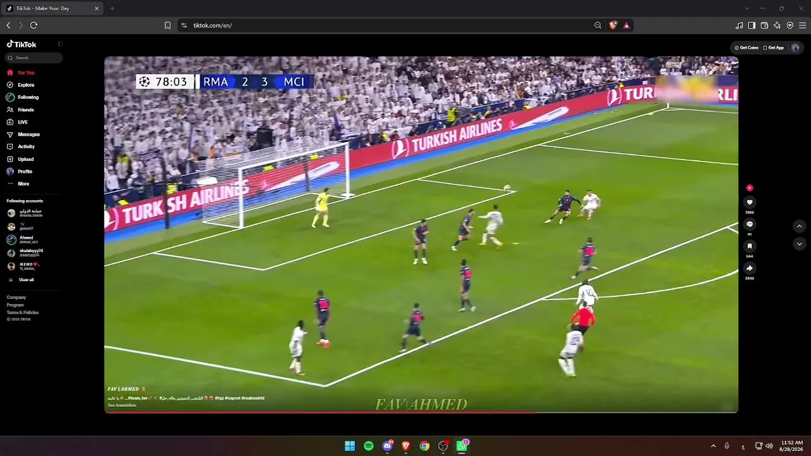The width and height of the screenshot is (811, 456).
Task: Click the Get App button
Action: click(x=774, y=47)
